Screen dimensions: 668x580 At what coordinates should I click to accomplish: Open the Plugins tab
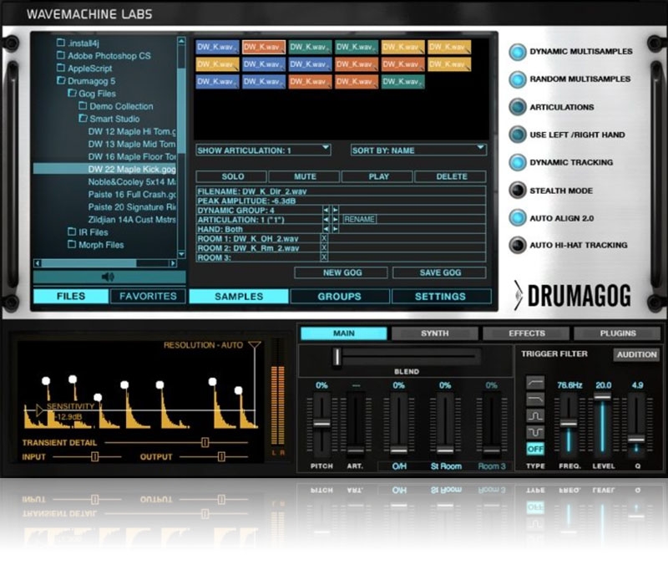(x=618, y=333)
